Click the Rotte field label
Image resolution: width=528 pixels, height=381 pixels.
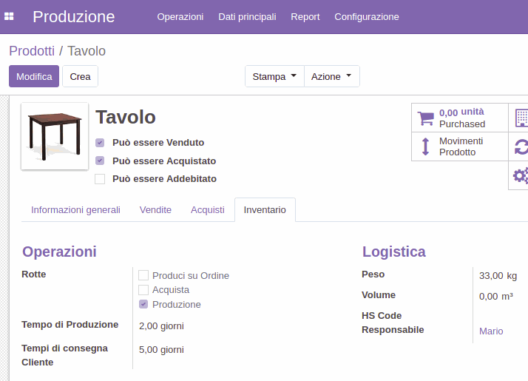tap(34, 274)
